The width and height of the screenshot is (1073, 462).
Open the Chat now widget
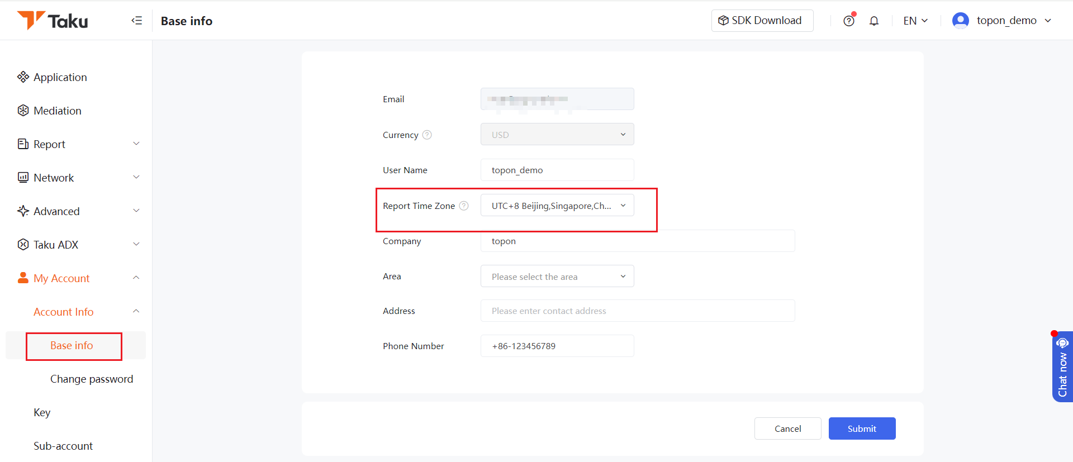tap(1062, 366)
